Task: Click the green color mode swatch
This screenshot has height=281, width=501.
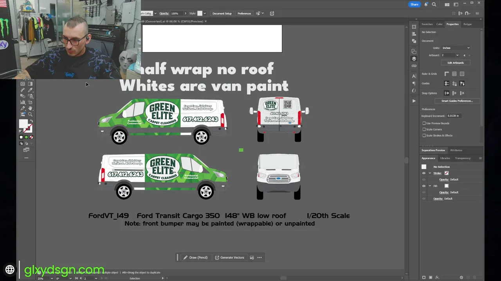Action: pyautogui.click(x=26, y=137)
